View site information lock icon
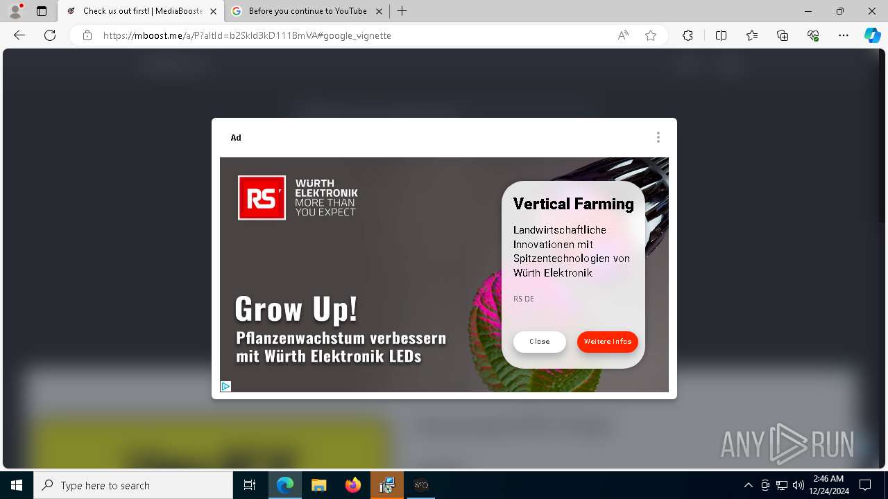888x499 pixels. [x=87, y=35]
